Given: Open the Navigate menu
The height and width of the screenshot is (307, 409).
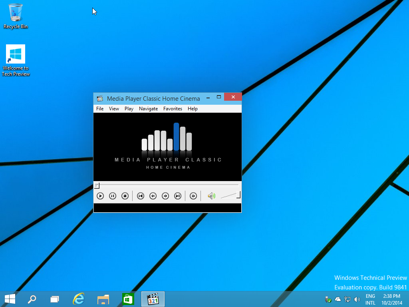Looking at the screenshot, I should pyautogui.click(x=149, y=109).
